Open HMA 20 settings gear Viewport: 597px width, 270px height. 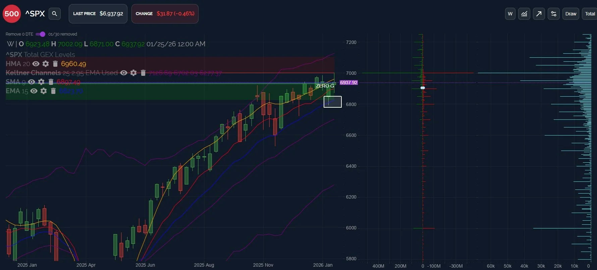tap(46, 64)
